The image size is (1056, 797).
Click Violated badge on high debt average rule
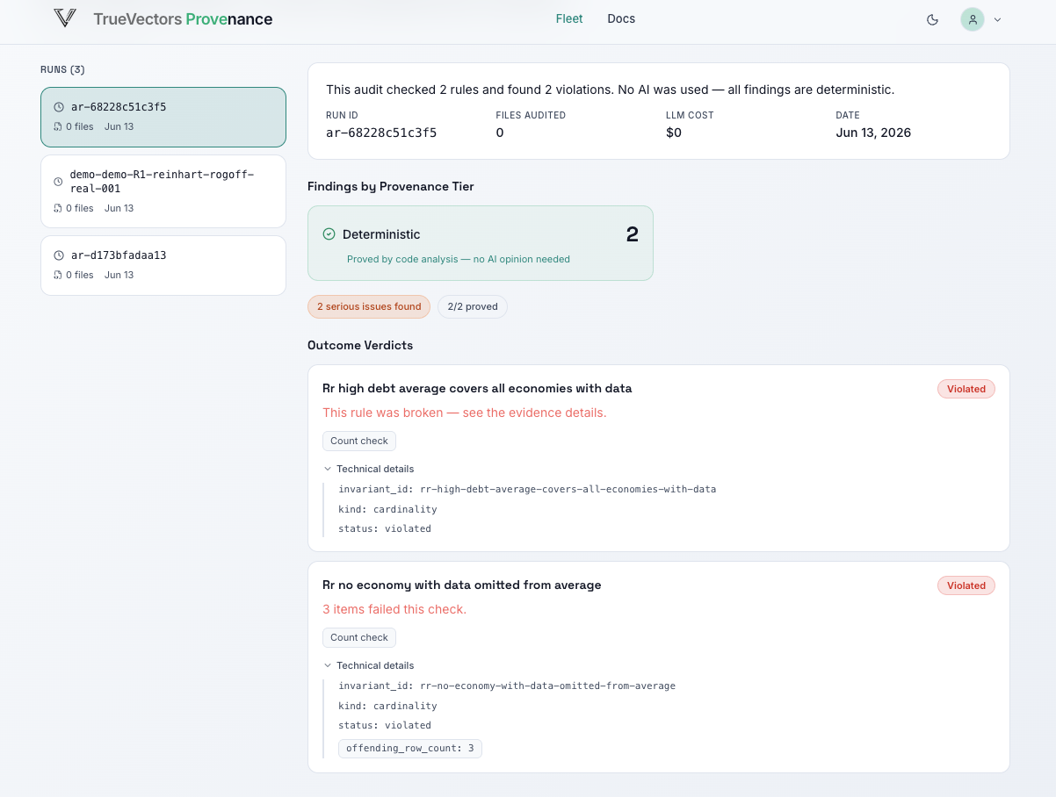[966, 389]
